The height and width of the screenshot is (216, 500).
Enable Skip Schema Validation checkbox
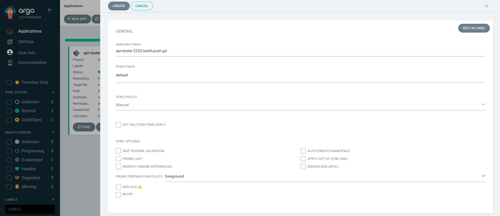click(x=118, y=151)
